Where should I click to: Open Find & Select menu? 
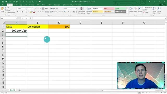point(159,10)
